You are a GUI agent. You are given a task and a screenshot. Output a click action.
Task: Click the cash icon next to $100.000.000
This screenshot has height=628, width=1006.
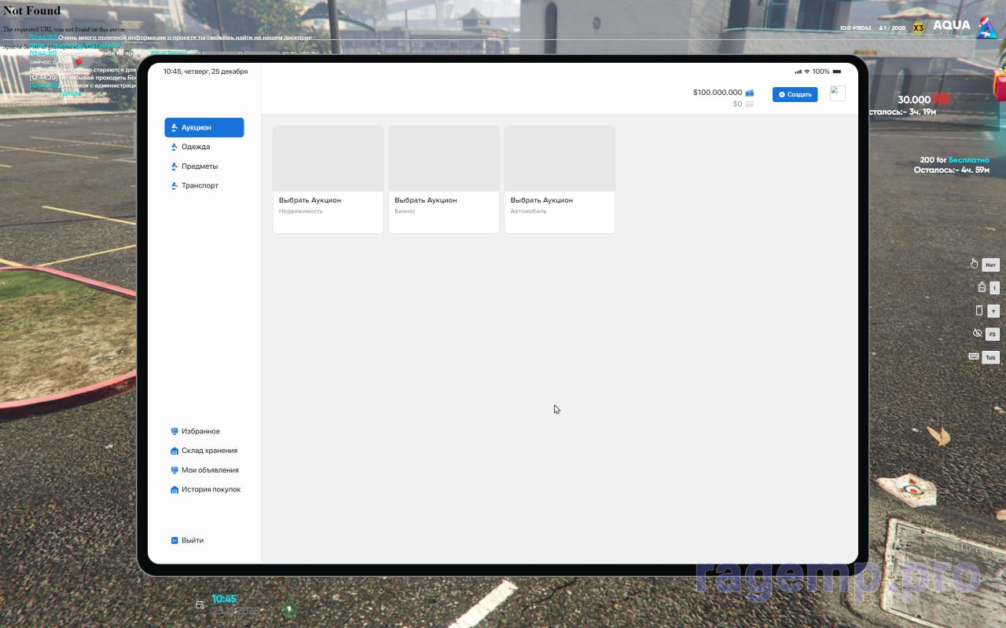[x=750, y=93]
